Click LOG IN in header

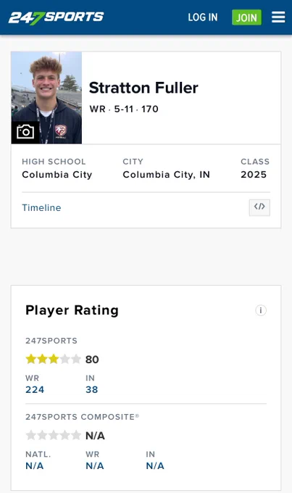click(x=203, y=17)
